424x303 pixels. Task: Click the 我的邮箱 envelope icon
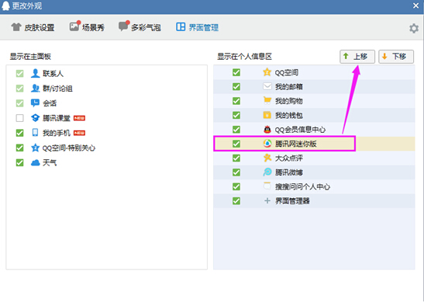coord(267,86)
